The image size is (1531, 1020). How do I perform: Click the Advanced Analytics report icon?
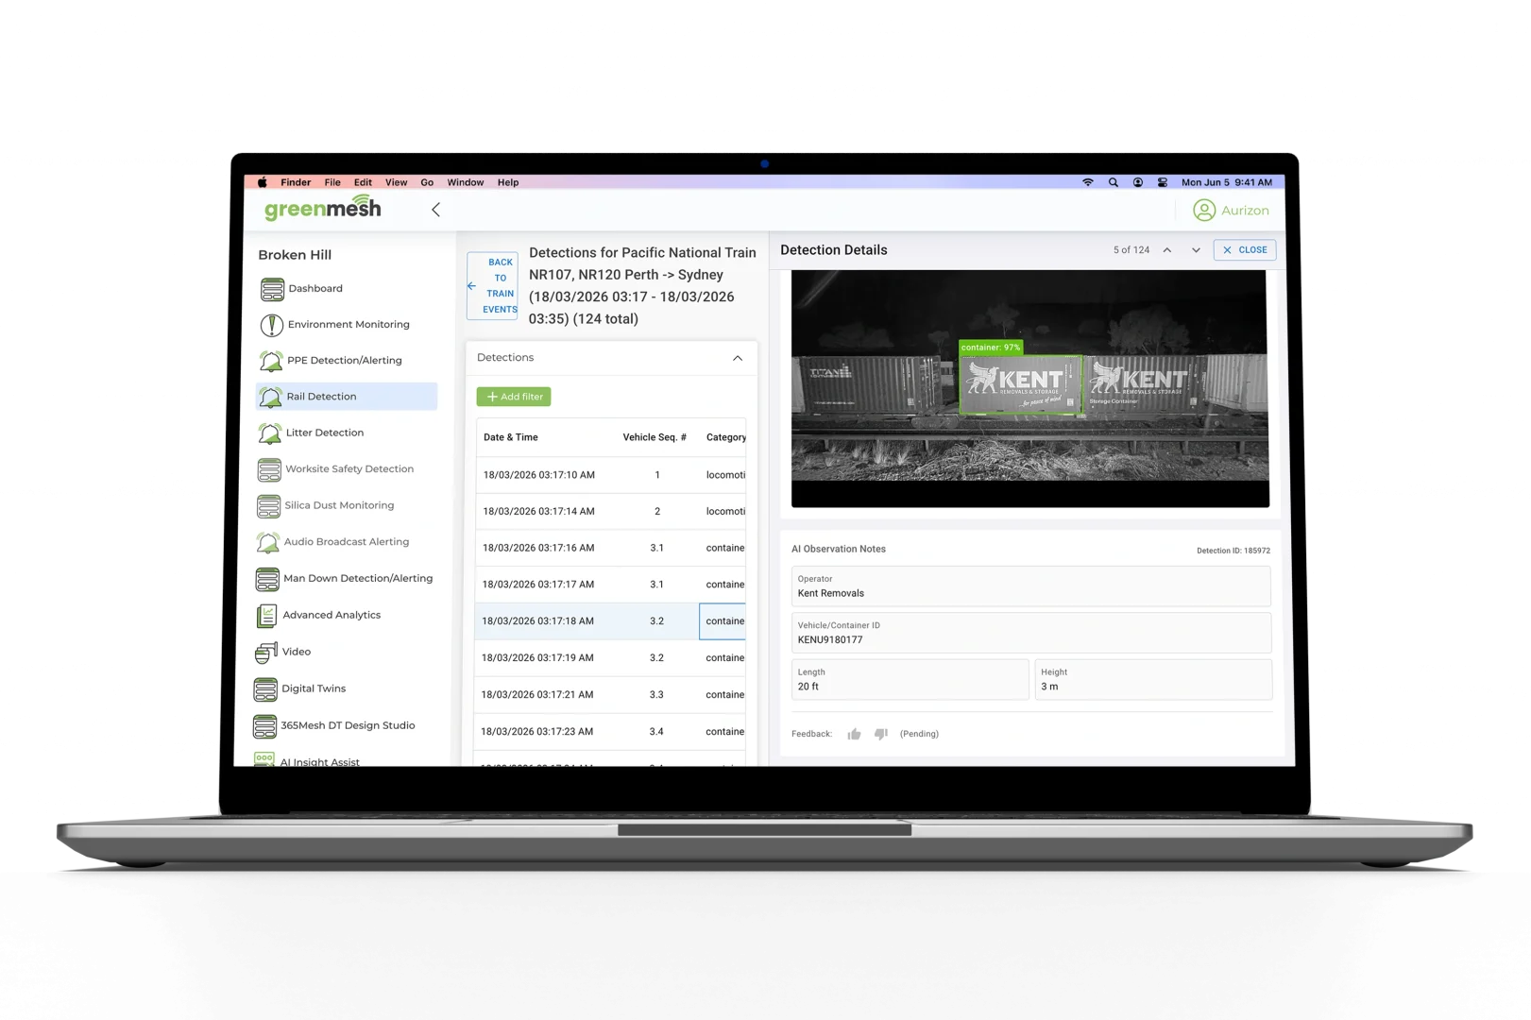click(267, 616)
